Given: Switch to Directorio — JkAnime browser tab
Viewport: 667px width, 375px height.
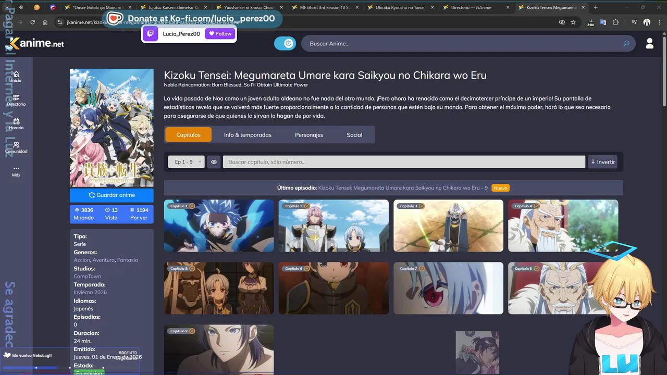Looking at the screenshot, I should click(x=476, y=7).
